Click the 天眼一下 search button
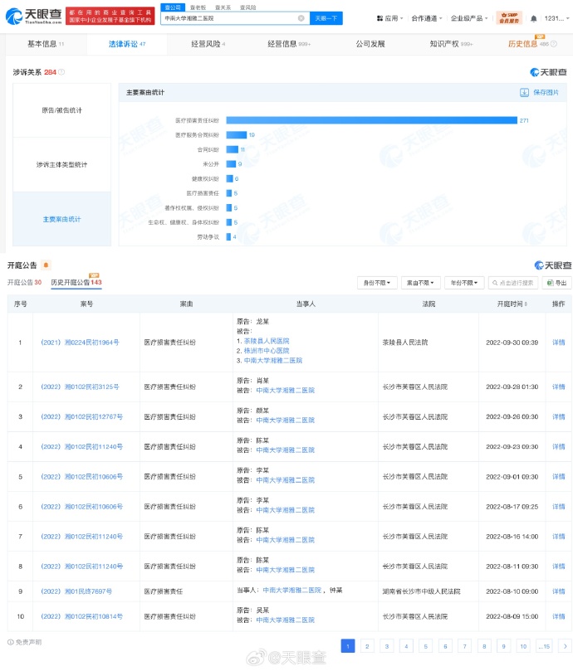Screen dimensions: 573x671 pyautogui.click(x=326, y=18)
